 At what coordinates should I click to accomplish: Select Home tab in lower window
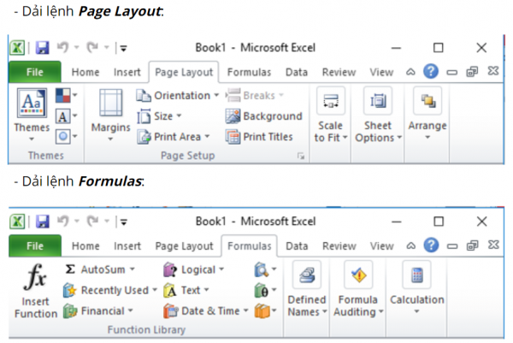(85, 246)
